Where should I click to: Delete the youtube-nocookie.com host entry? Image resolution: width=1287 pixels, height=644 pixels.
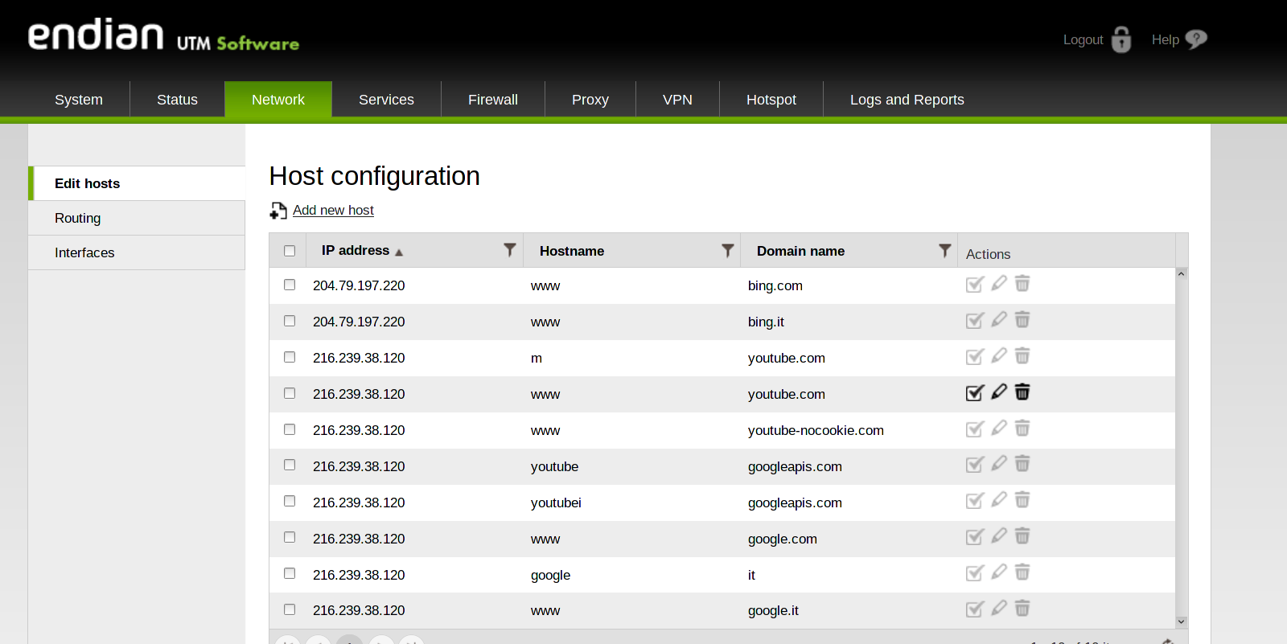[1022, 428]
